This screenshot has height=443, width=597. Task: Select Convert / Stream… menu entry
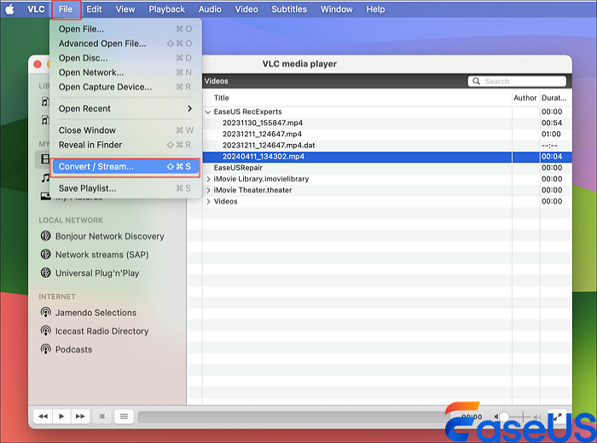click(x=125, y=167)
